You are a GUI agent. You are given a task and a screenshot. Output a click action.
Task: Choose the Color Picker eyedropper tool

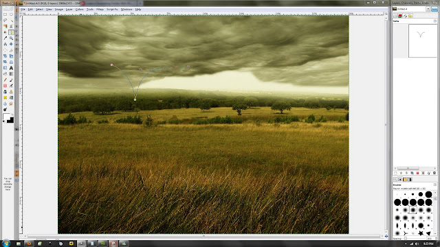(5, 38)
